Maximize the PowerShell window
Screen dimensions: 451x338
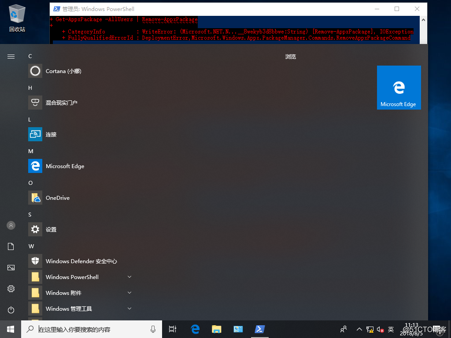click(x=397, y=9)
